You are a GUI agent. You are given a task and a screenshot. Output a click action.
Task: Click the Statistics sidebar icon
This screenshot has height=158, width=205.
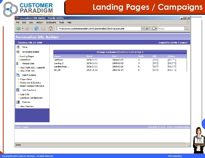[x=18, y=102]
